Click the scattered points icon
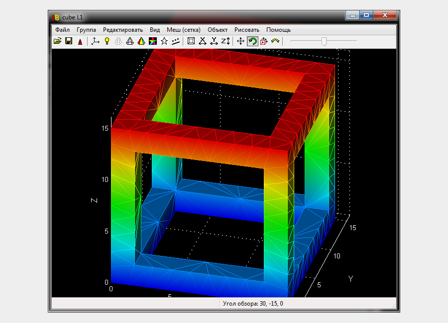 pos(175,41)
